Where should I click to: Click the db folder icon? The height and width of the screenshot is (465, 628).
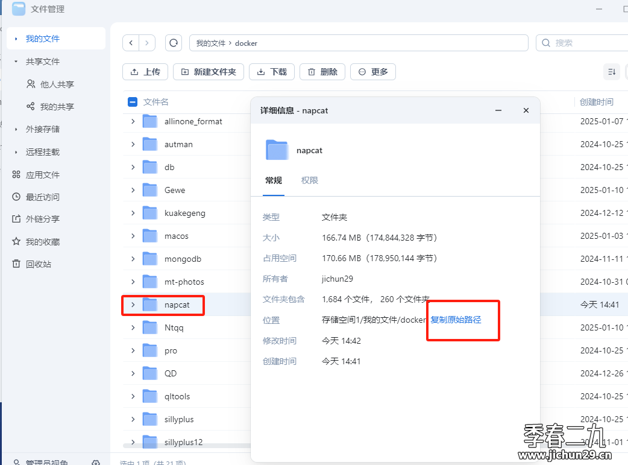click(x=150, y=166)
